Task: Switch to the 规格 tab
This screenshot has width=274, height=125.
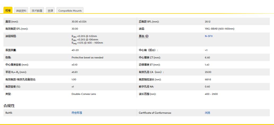Action: pos(8,11)
